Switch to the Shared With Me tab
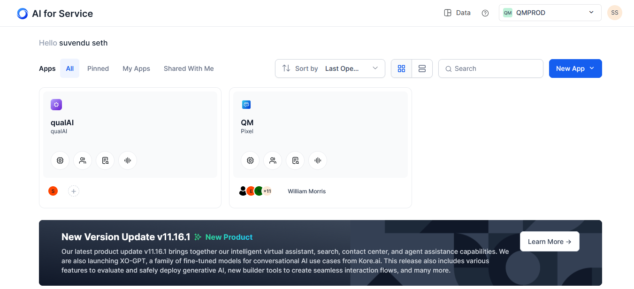 (x=189, y=68)
